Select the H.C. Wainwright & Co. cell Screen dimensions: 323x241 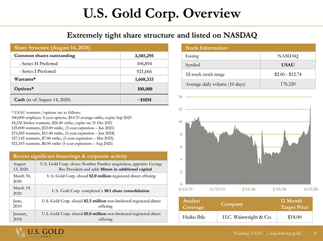(247, 217)
